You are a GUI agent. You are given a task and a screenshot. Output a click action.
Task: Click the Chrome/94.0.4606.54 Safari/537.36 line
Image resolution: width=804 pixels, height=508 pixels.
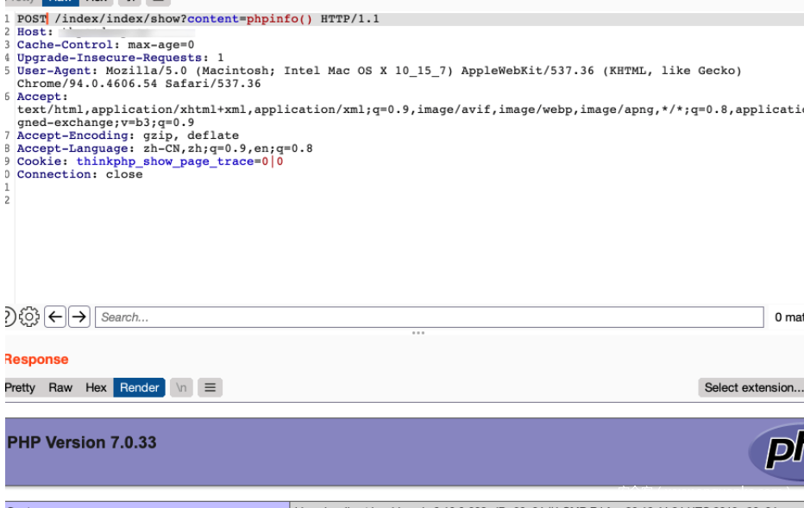tap(139, 84)
